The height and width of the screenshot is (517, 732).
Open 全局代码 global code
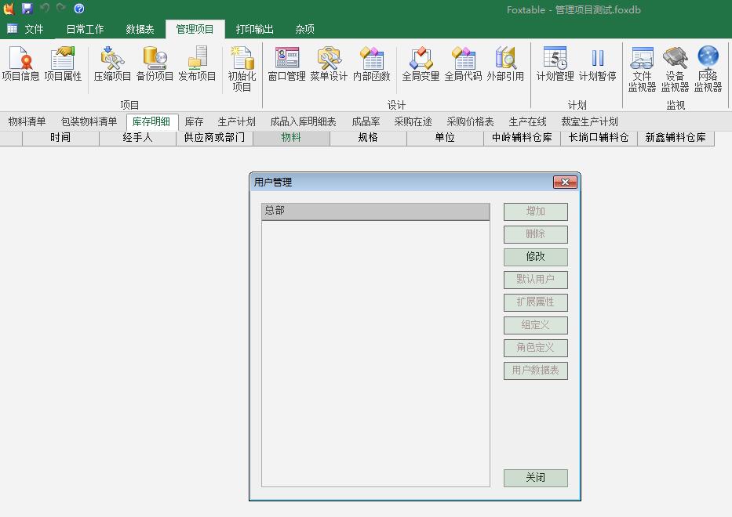(x=463, y=64)
